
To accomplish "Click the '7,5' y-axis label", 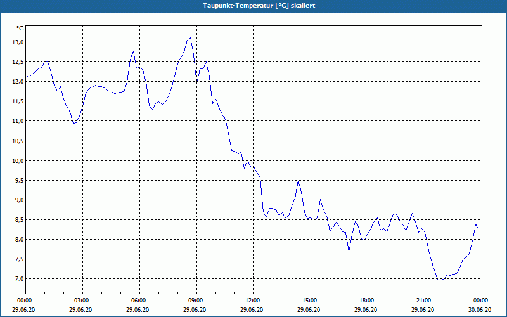I will point(19,259).
